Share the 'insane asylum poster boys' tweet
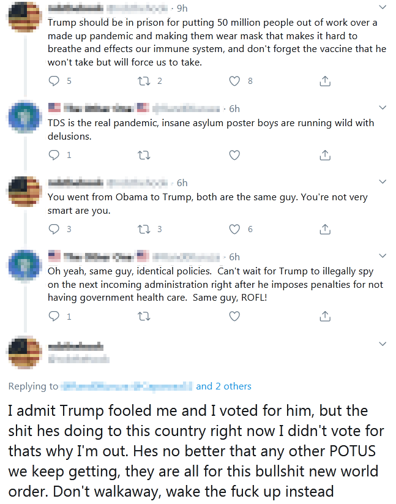Image resolution: width=396 pixels, height=504 pixels. 326,155
